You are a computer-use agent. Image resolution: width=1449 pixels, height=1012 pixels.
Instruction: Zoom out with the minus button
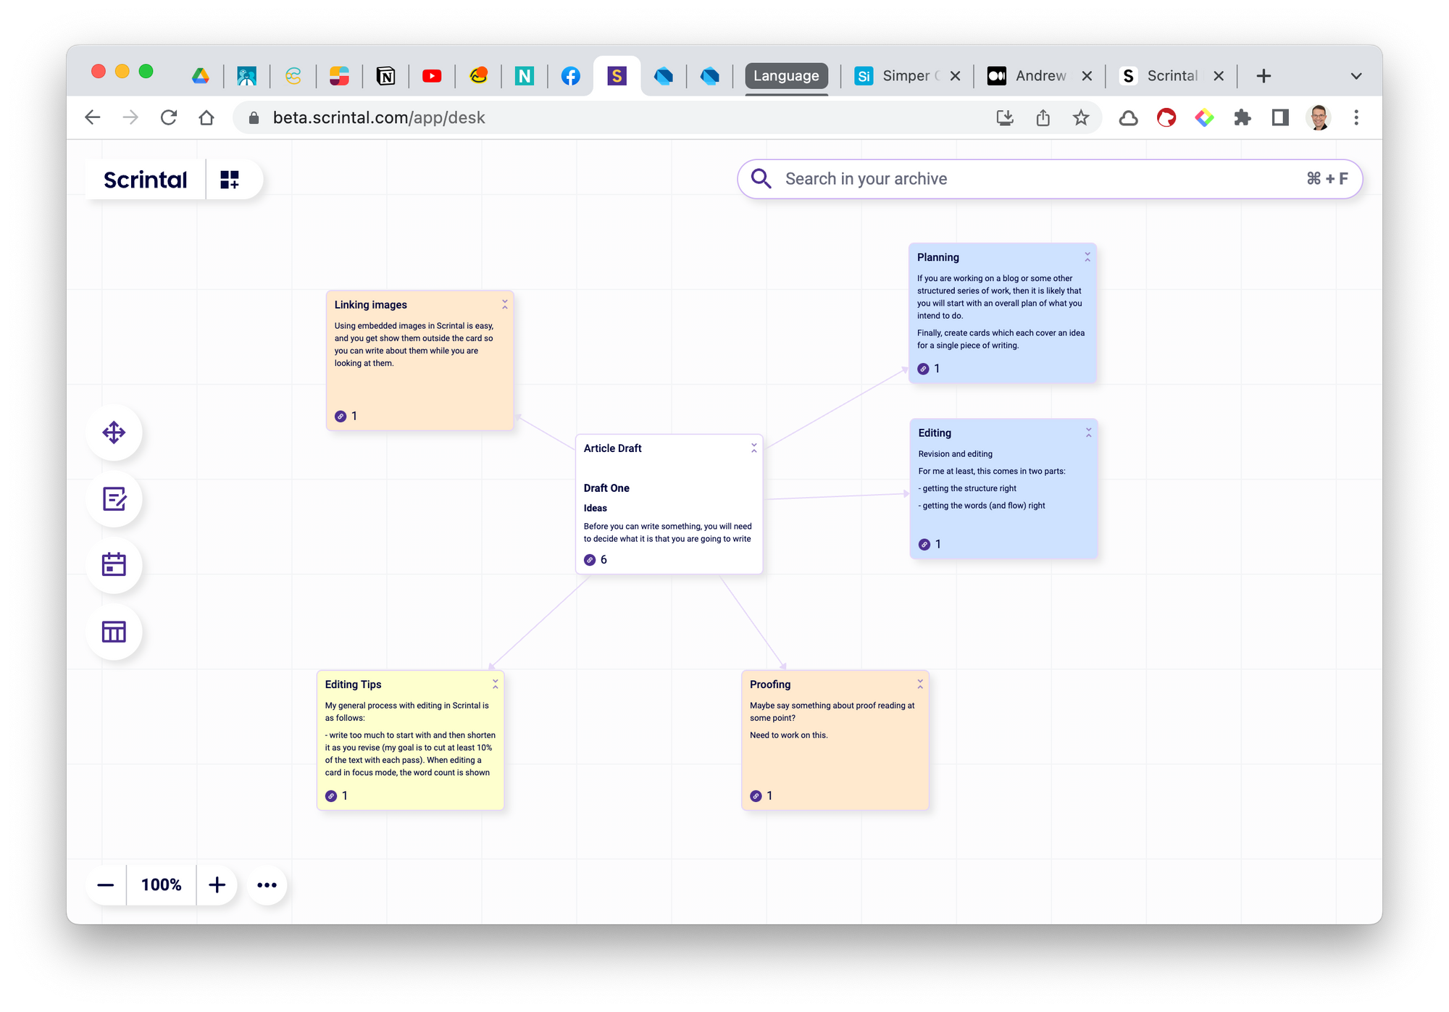coord(106,885)
